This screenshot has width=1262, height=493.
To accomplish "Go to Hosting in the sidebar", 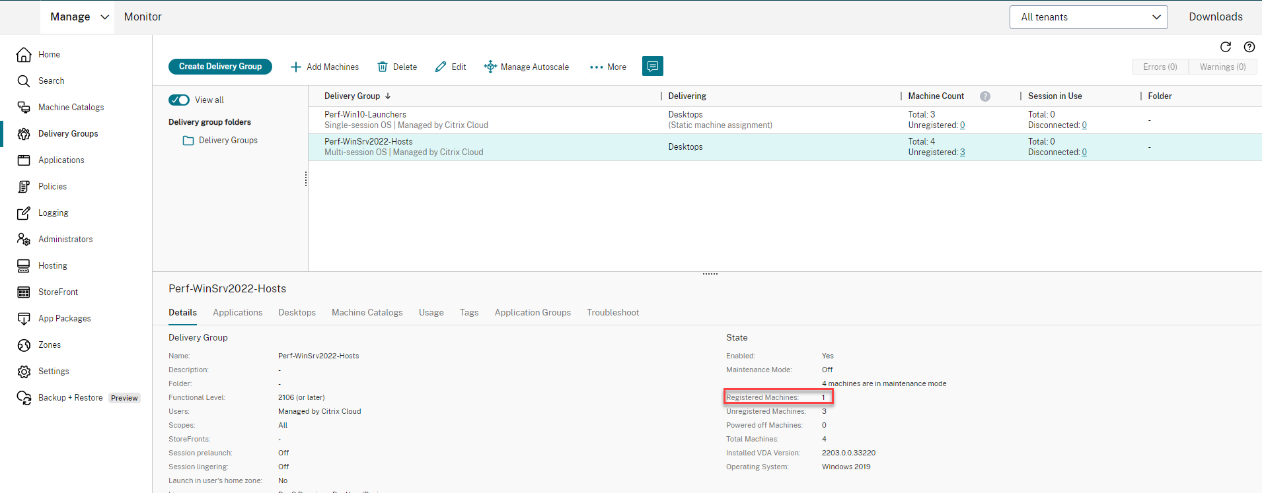I will click(52, 265).
